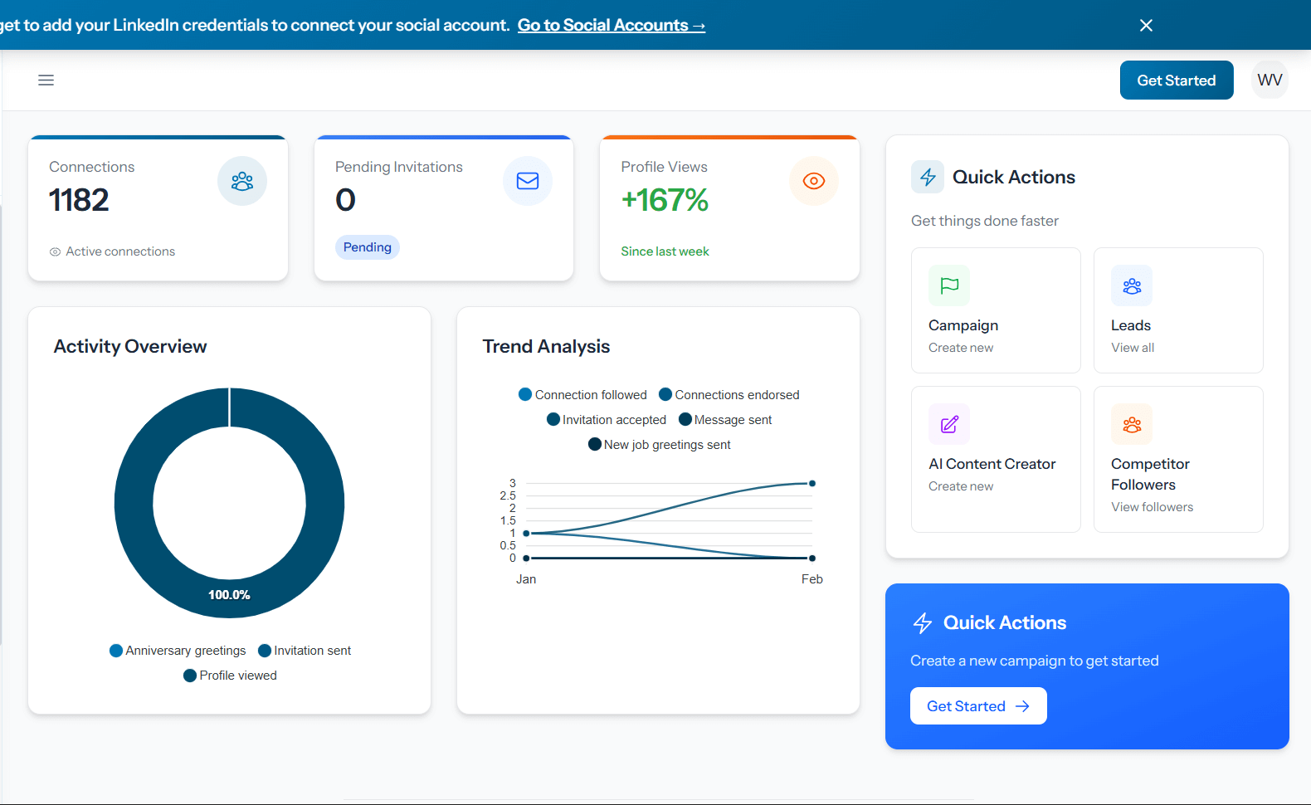Dismiss the LinkedIn credentials banner
1311x805 pixels.
[1146, 26]
